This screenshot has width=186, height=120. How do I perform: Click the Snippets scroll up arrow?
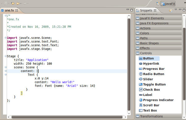click(x=184, y=15)
